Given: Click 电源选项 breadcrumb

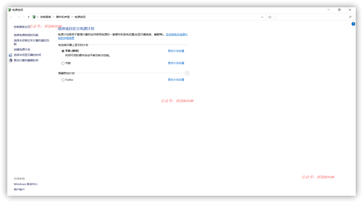Looking at the screenshot, I should 80,17.
